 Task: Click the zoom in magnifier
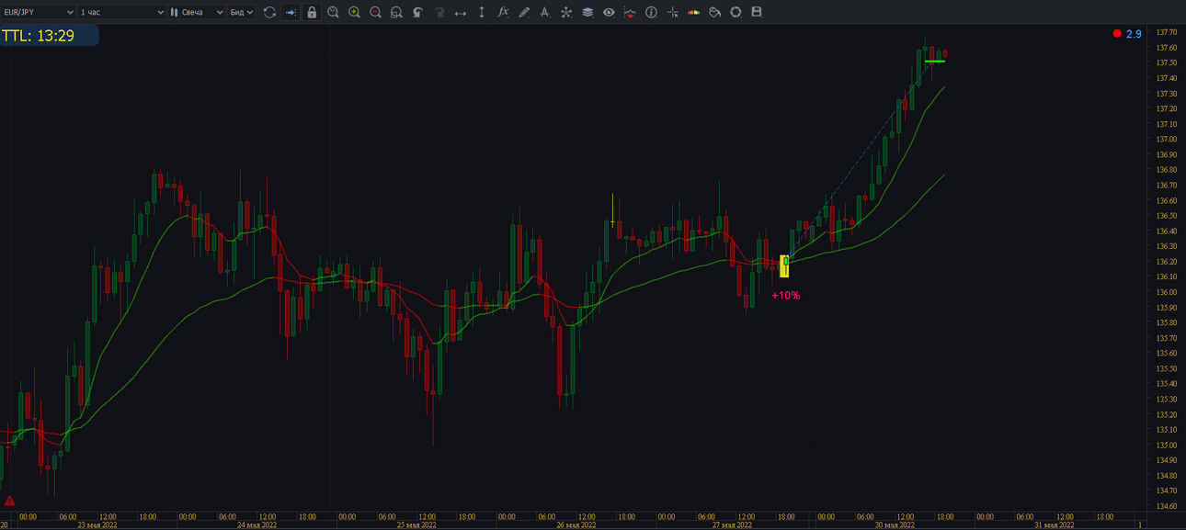coord(354,12)
